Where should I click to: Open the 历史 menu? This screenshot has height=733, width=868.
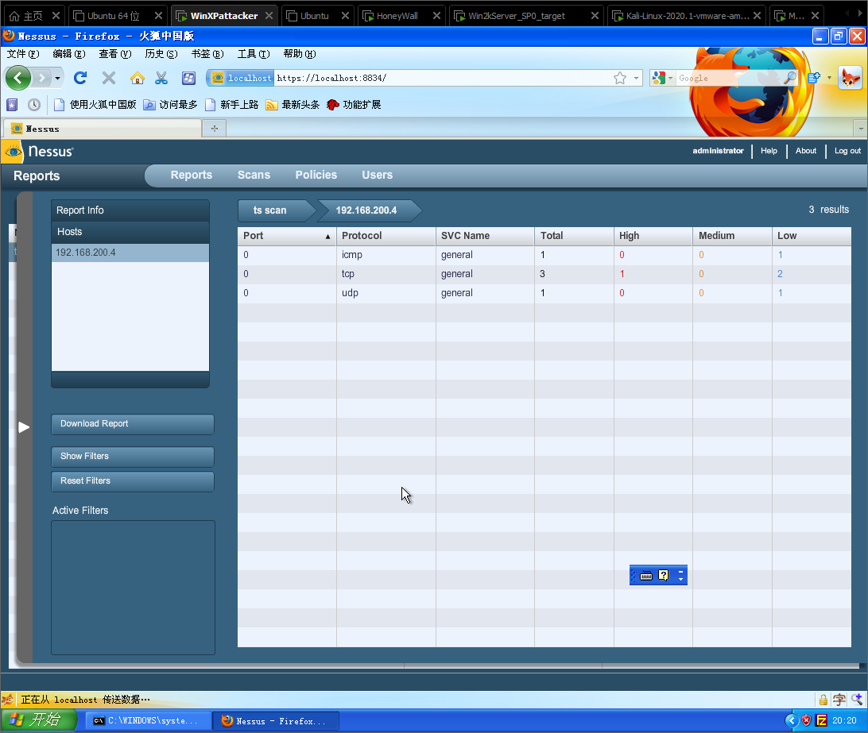click(x=161, y=54)
